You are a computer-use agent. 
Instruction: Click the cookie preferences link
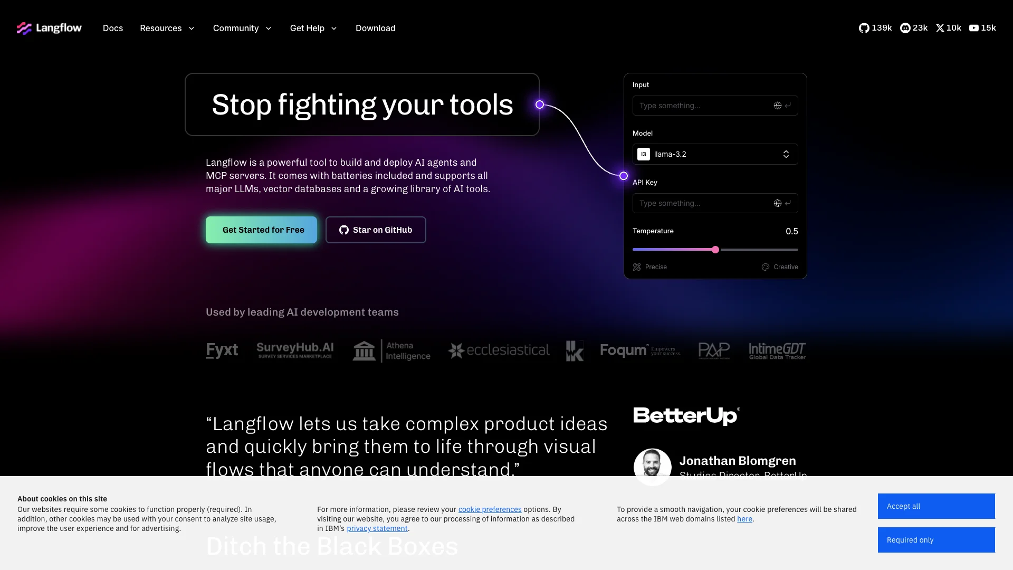[490, 509]
